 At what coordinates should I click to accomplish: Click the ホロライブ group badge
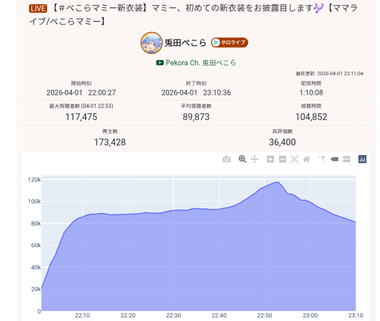pos(229,43)
